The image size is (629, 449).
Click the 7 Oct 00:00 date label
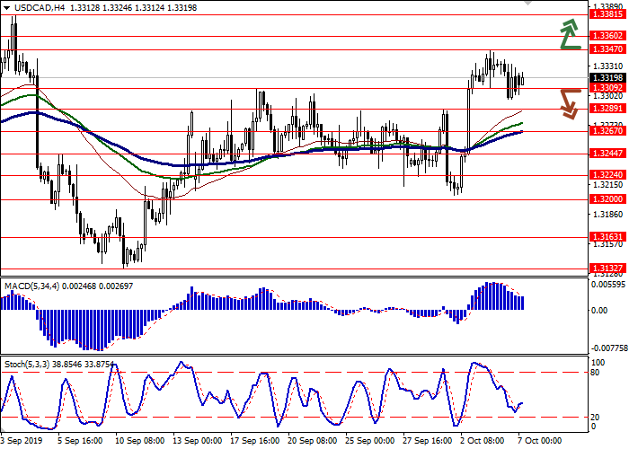pyautogui.click(x=537, y=442)
